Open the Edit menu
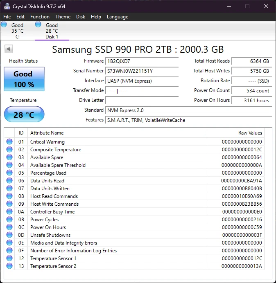The image size is (276, 283). (x=20, y=17)
